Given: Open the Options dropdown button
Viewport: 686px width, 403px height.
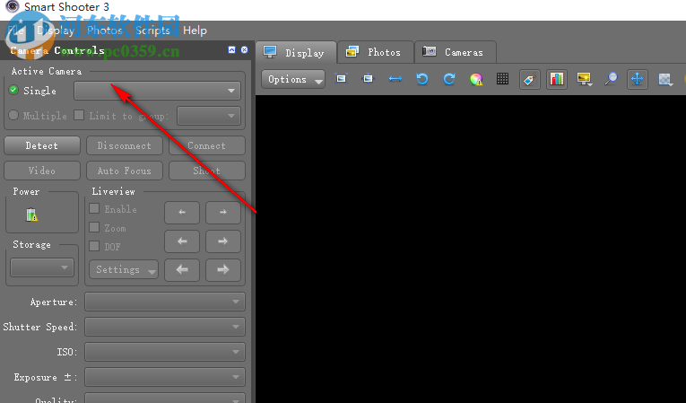Looking at the screenshot, I should (x=293, y=79).
